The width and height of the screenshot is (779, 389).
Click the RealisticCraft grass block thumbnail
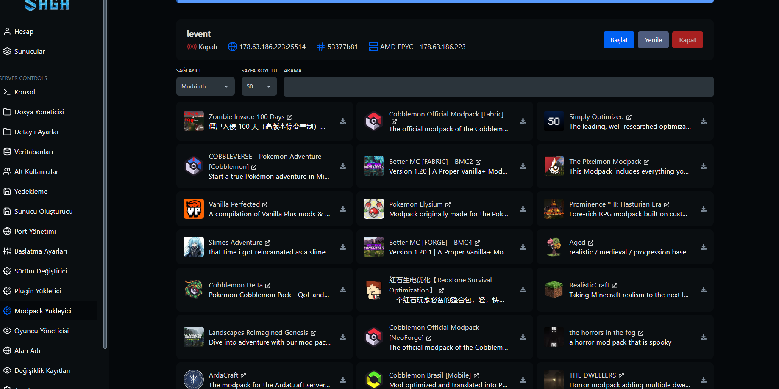tap(554, 290)
